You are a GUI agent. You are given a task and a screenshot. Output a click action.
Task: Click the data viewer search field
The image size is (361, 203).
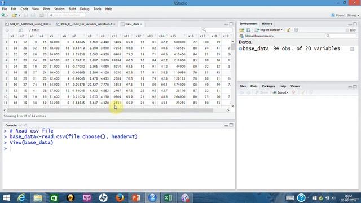click(217, 30)
